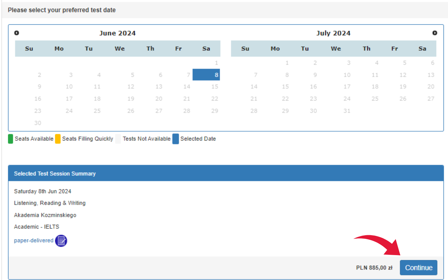This screenshot has height=280, width=448.
Task: Click the July 2024 month title
Action: pos(333,33)
